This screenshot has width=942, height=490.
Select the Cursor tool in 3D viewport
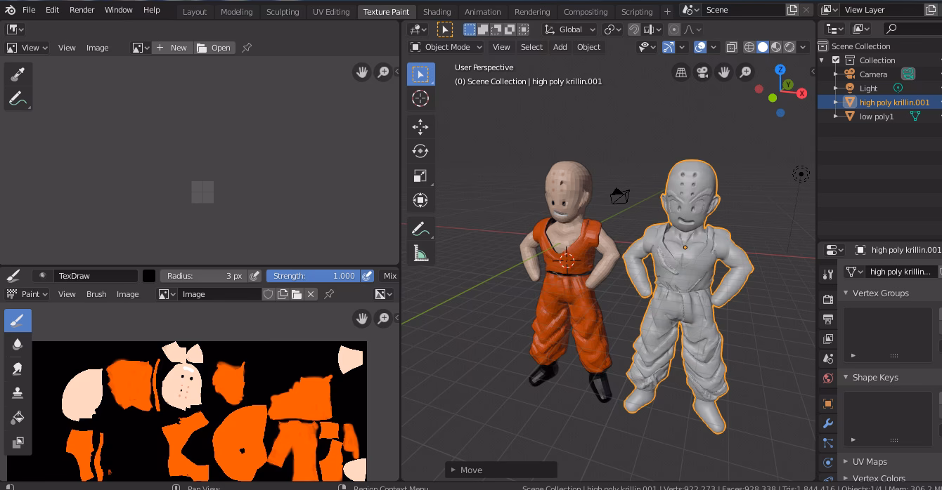(420, 98)
